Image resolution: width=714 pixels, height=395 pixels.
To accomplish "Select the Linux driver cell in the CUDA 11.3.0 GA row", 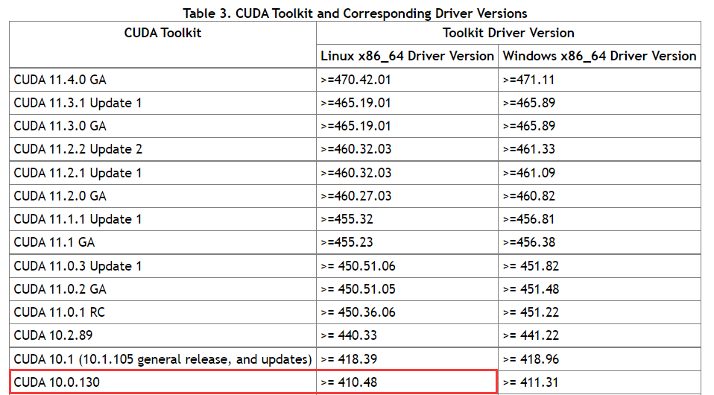I will click(407, 126).
